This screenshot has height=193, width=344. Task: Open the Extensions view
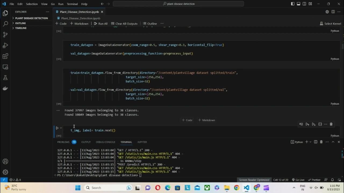pos(5,56)
